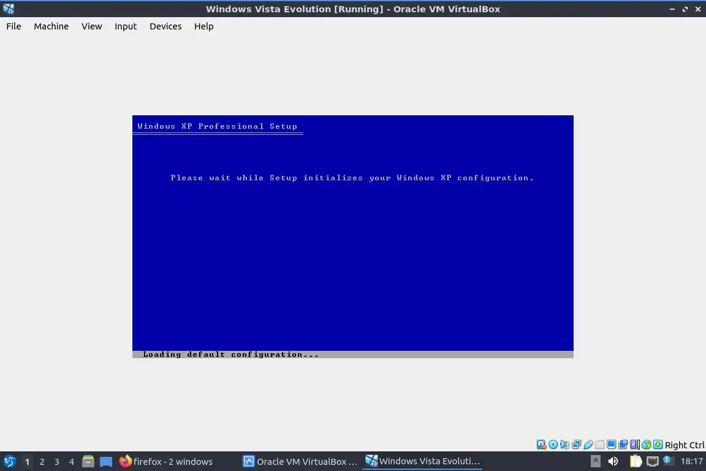
Task: Click the display indicator icon in status bar
Action: pyautogui.click(x=612, y=445)
